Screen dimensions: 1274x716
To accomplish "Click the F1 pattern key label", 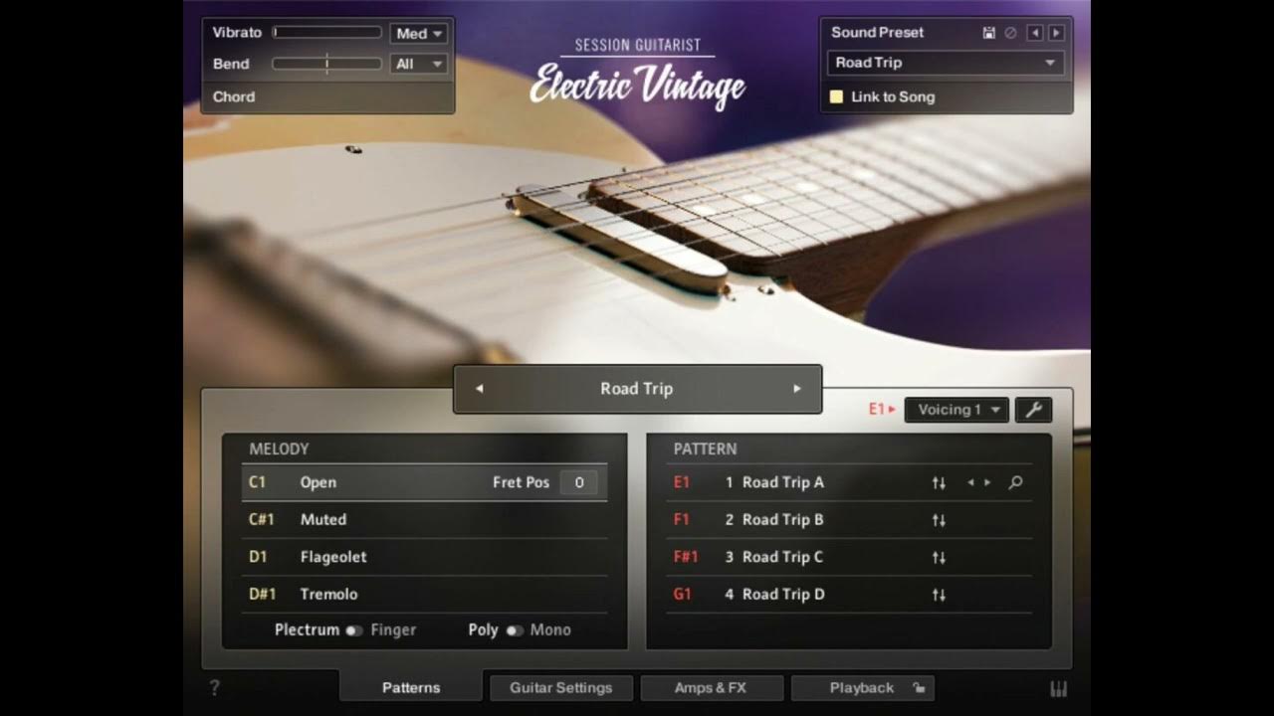I will (682, 519).
